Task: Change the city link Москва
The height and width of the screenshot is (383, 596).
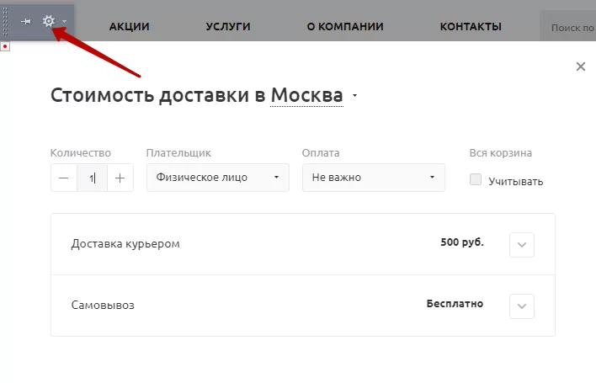Action: (306, 95)
